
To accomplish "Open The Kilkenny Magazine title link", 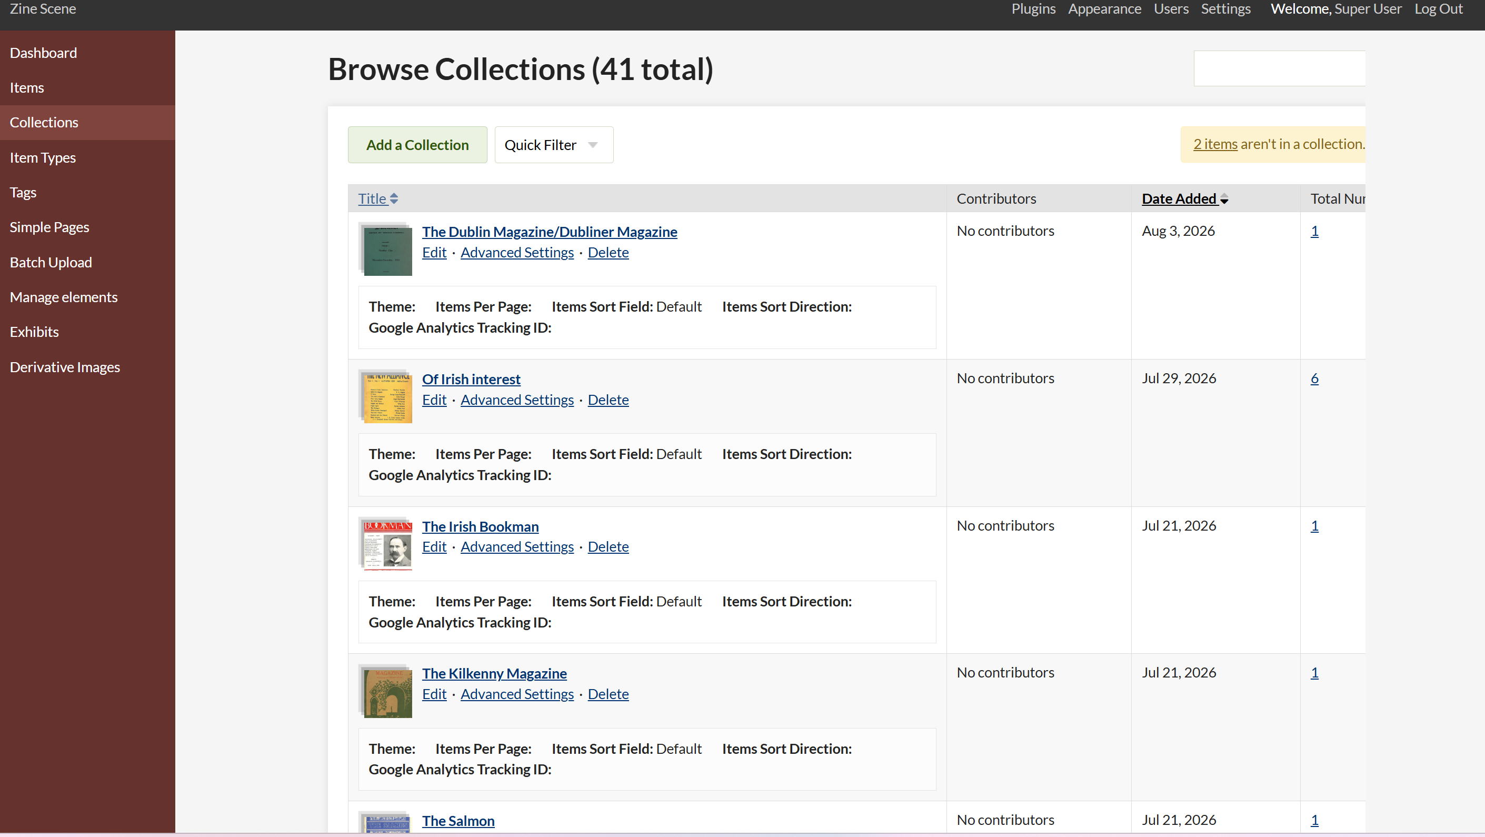I will [x=494, y=674].
